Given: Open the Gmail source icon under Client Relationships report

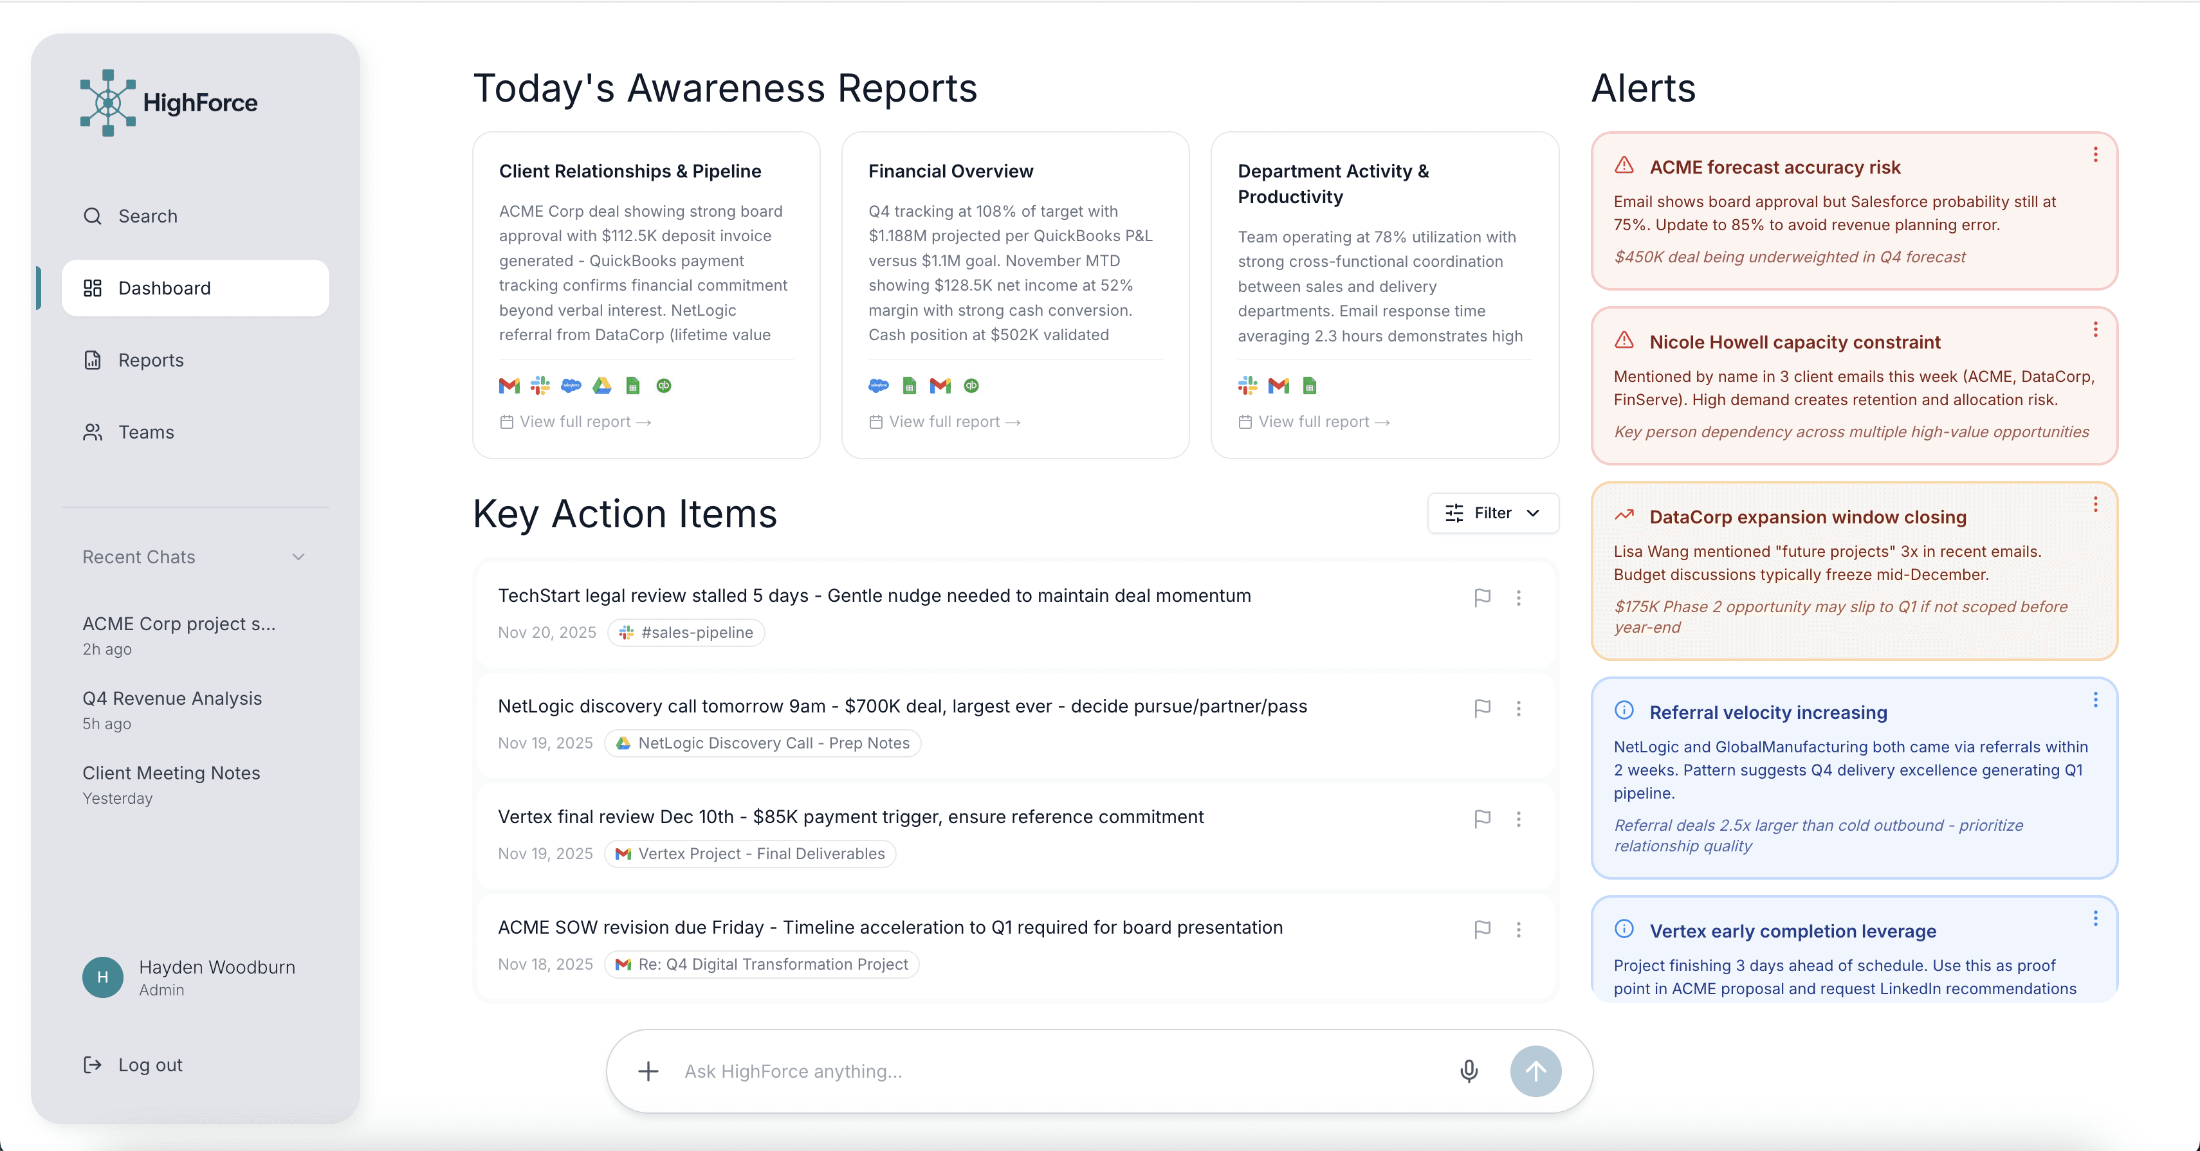Looking at the screenshot, I should coord(509,386).
